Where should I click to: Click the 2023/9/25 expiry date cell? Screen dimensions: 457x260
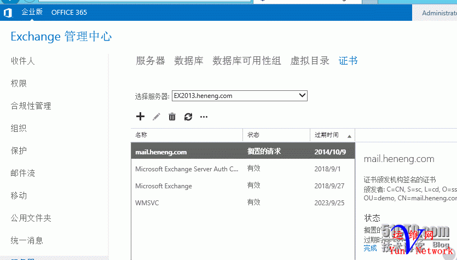tap(329, 203)
